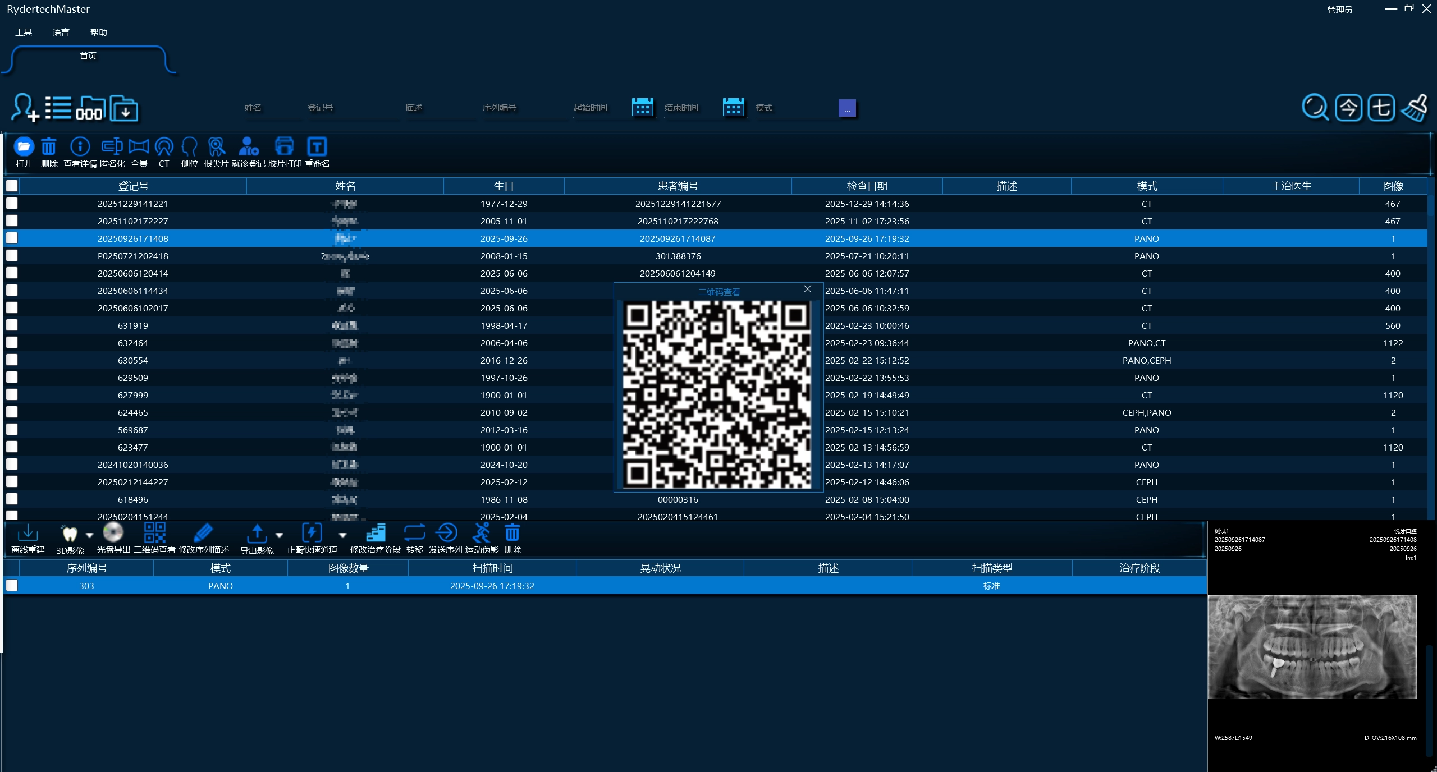Click the panoramic X-ray thumbnail preview
The image size is (1437, 772).
(x=1312, y=646)
